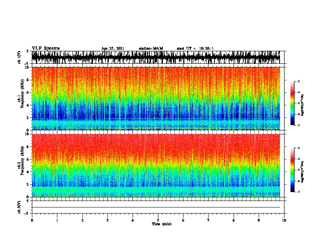Click the time axis tick label "9"
The width and height of the screenshot is (320, 247).
(x=259, y=220)
